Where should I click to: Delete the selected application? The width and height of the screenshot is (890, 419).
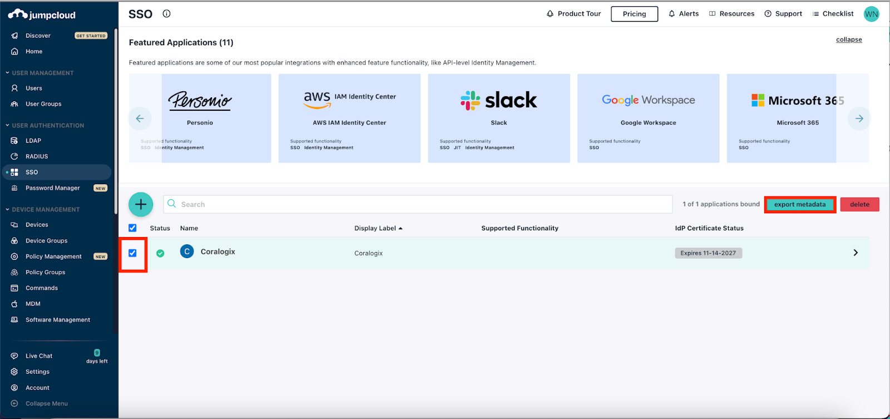pos(859,204)
